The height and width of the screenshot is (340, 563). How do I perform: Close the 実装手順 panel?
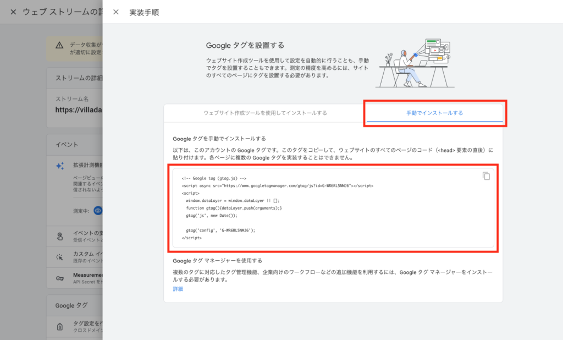click(115, 12)
